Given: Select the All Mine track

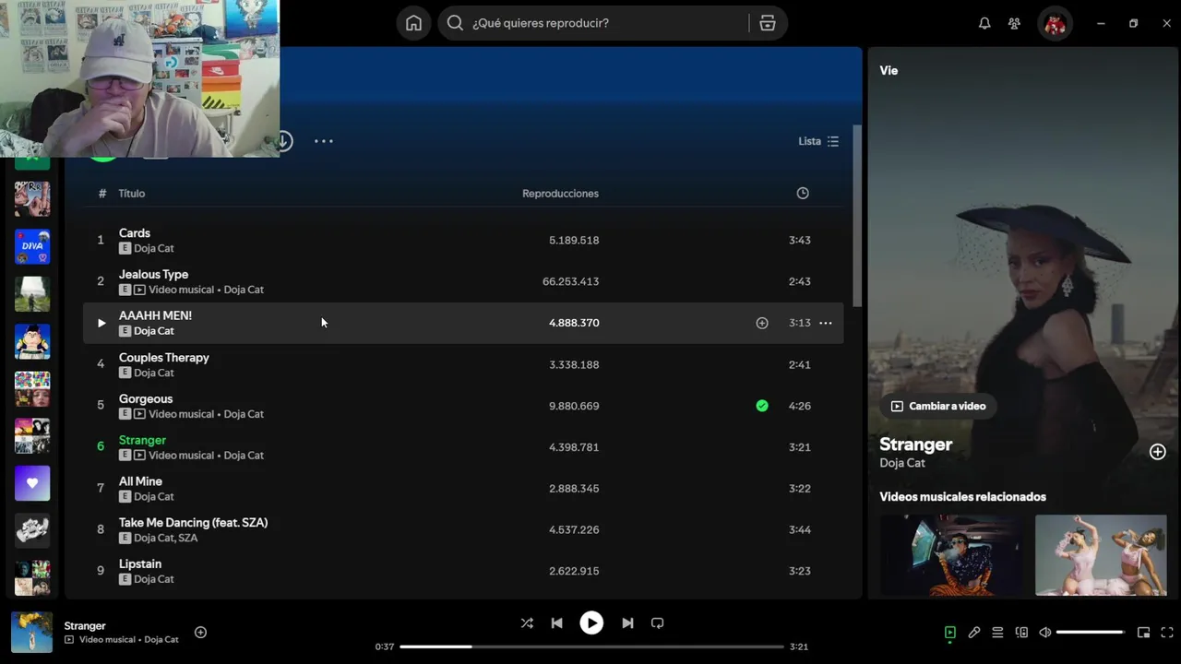Looking at the screenshot, I should pos(140,481).
